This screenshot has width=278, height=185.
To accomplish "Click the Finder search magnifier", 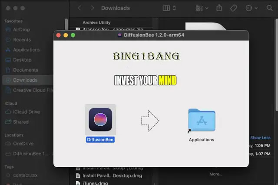I will (x=269, y=8).
